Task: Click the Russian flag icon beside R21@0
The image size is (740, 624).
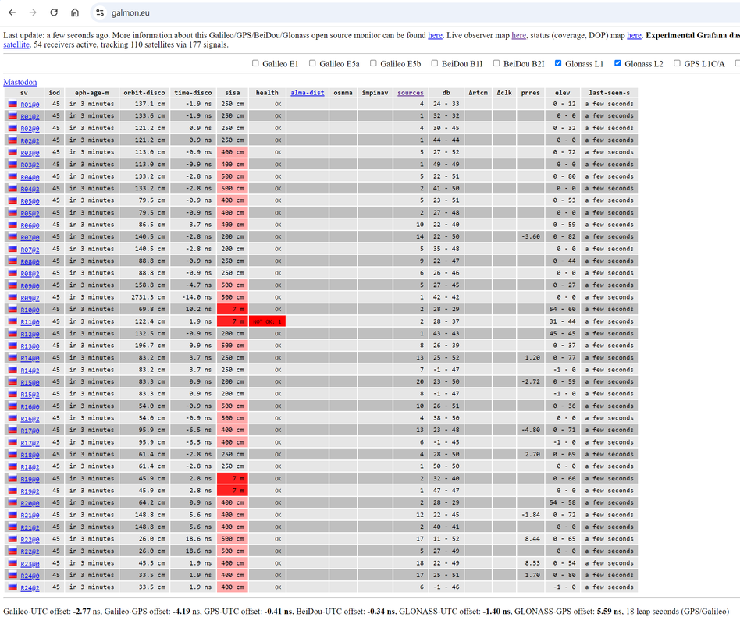Action: [12, 515]
